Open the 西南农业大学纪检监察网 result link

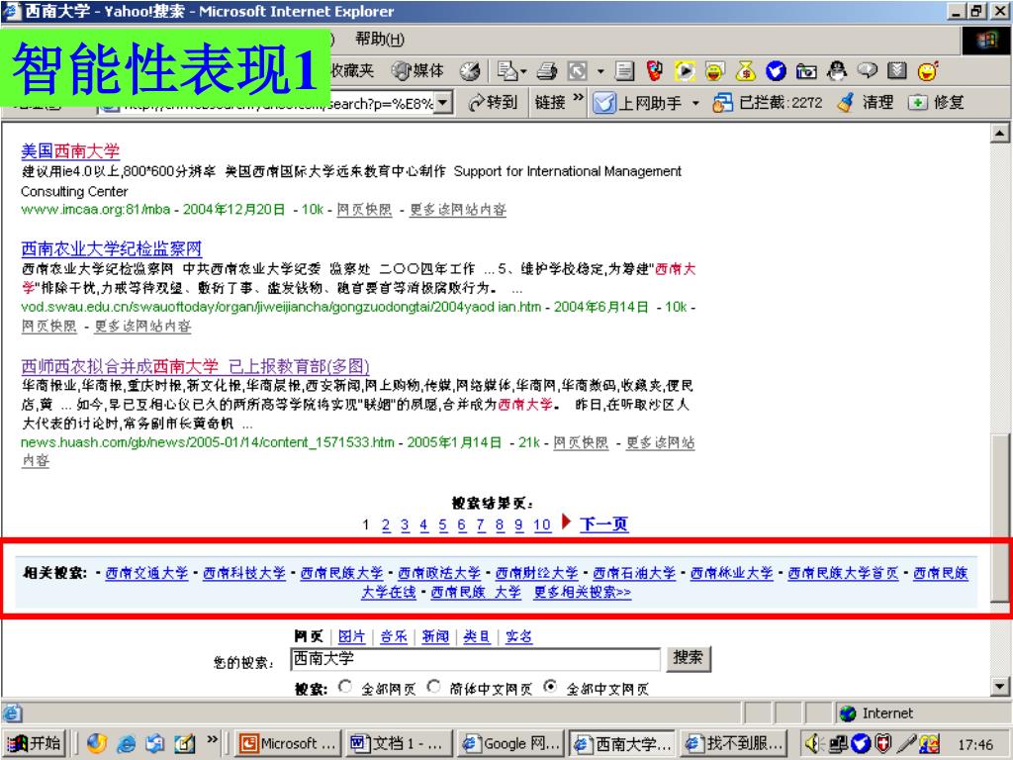point(111,248)
